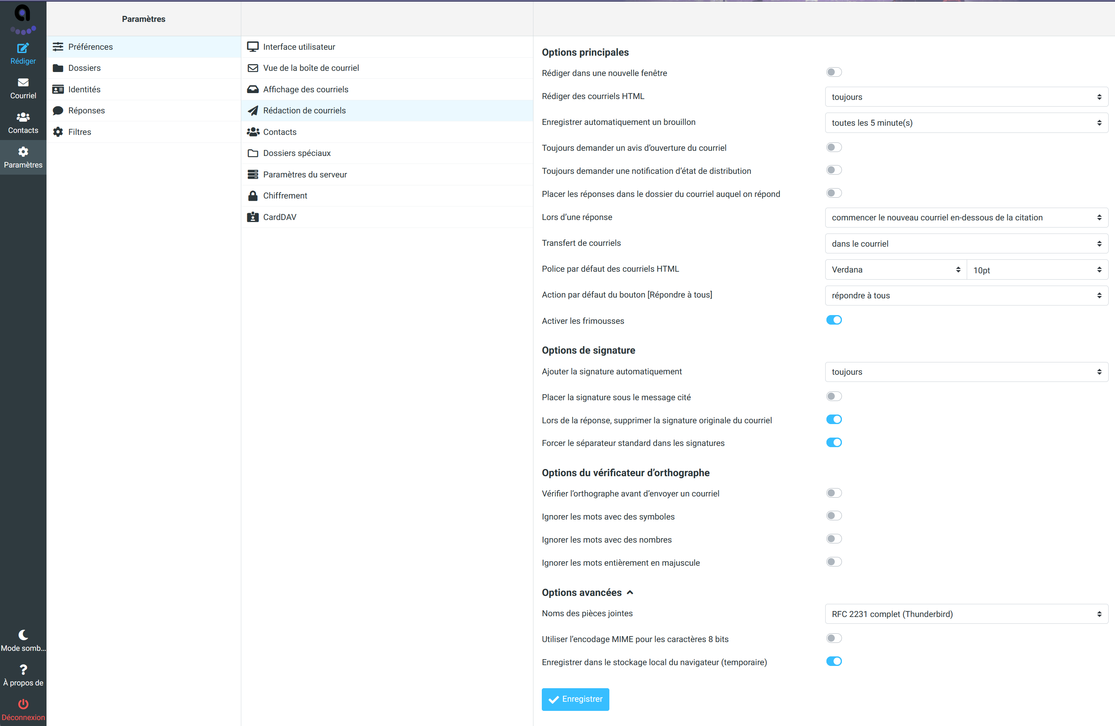Open Transfert de courriels dropdown
Image resolution: width=1115 pixels, height=726 pixels.
tap(966, 243)
